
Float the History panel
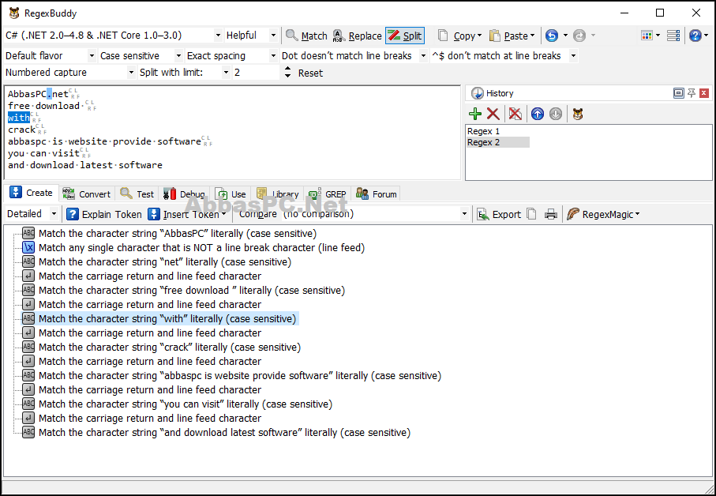click(x=679, y=93)
